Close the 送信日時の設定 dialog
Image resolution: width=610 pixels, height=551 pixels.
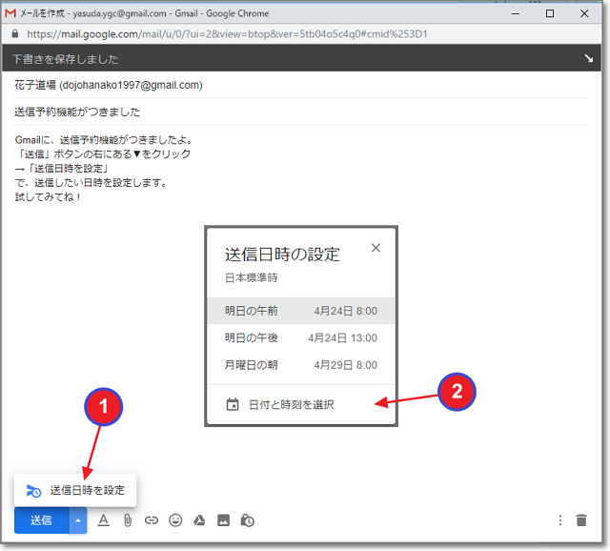(376, 248)
